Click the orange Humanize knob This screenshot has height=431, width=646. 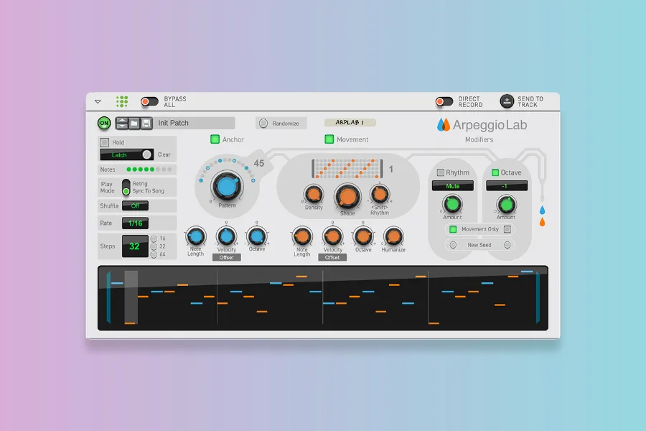[393, 236]
